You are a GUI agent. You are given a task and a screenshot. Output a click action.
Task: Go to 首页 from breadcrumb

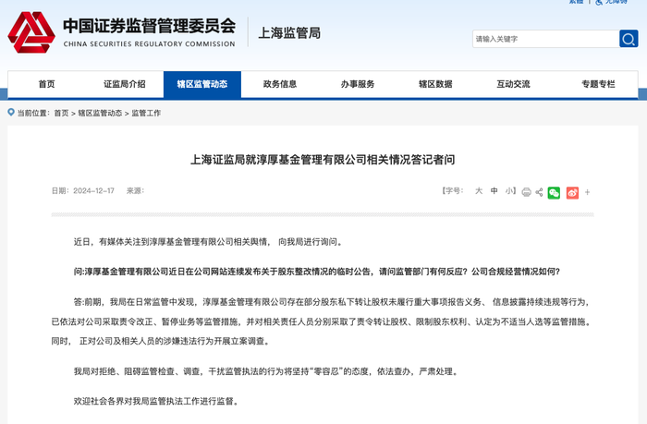[x=61, y=113]
